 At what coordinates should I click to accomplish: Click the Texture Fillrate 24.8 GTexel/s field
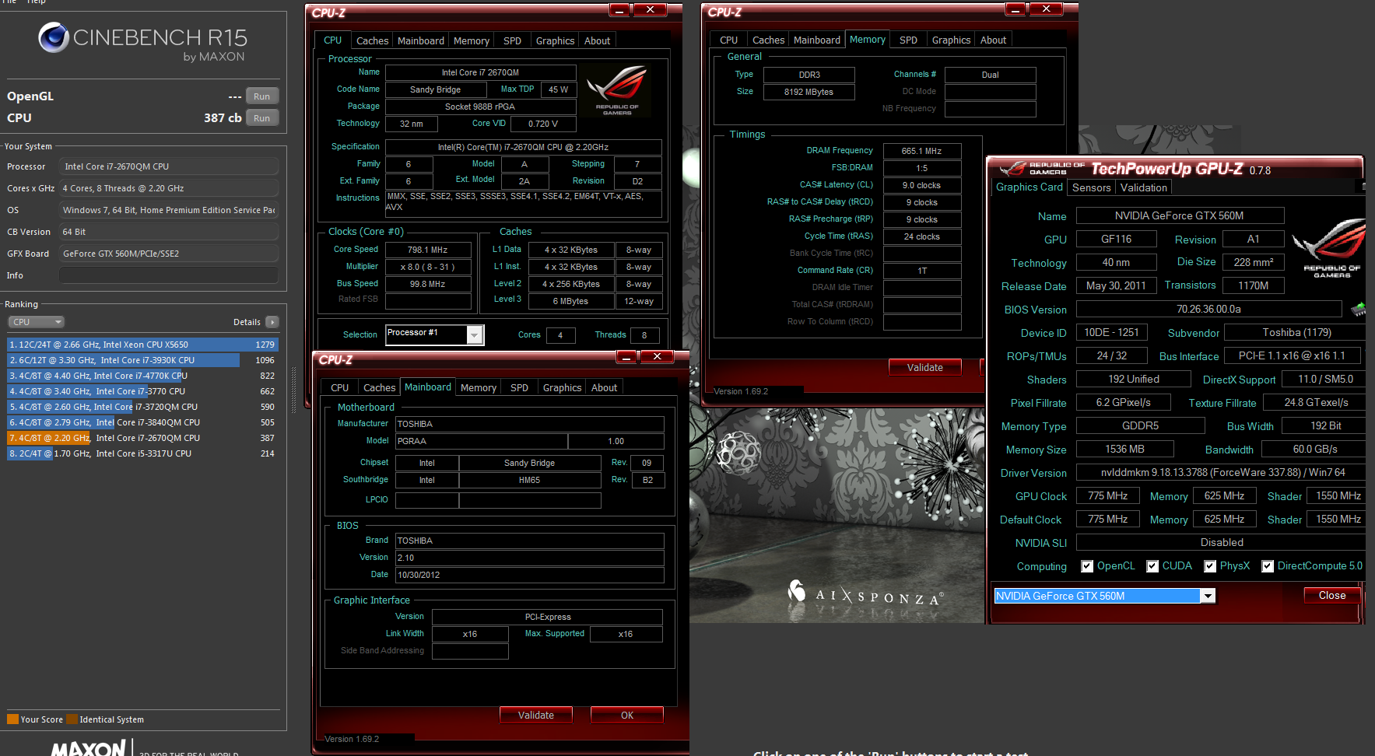[x=1315, y=402]
